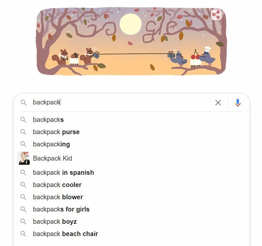Pick the "backpack cooler" suggestion text
Viewport: 262px width, 246px height.
[57, 185]
